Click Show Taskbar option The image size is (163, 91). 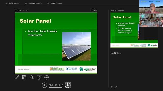(x=14, y=3)
